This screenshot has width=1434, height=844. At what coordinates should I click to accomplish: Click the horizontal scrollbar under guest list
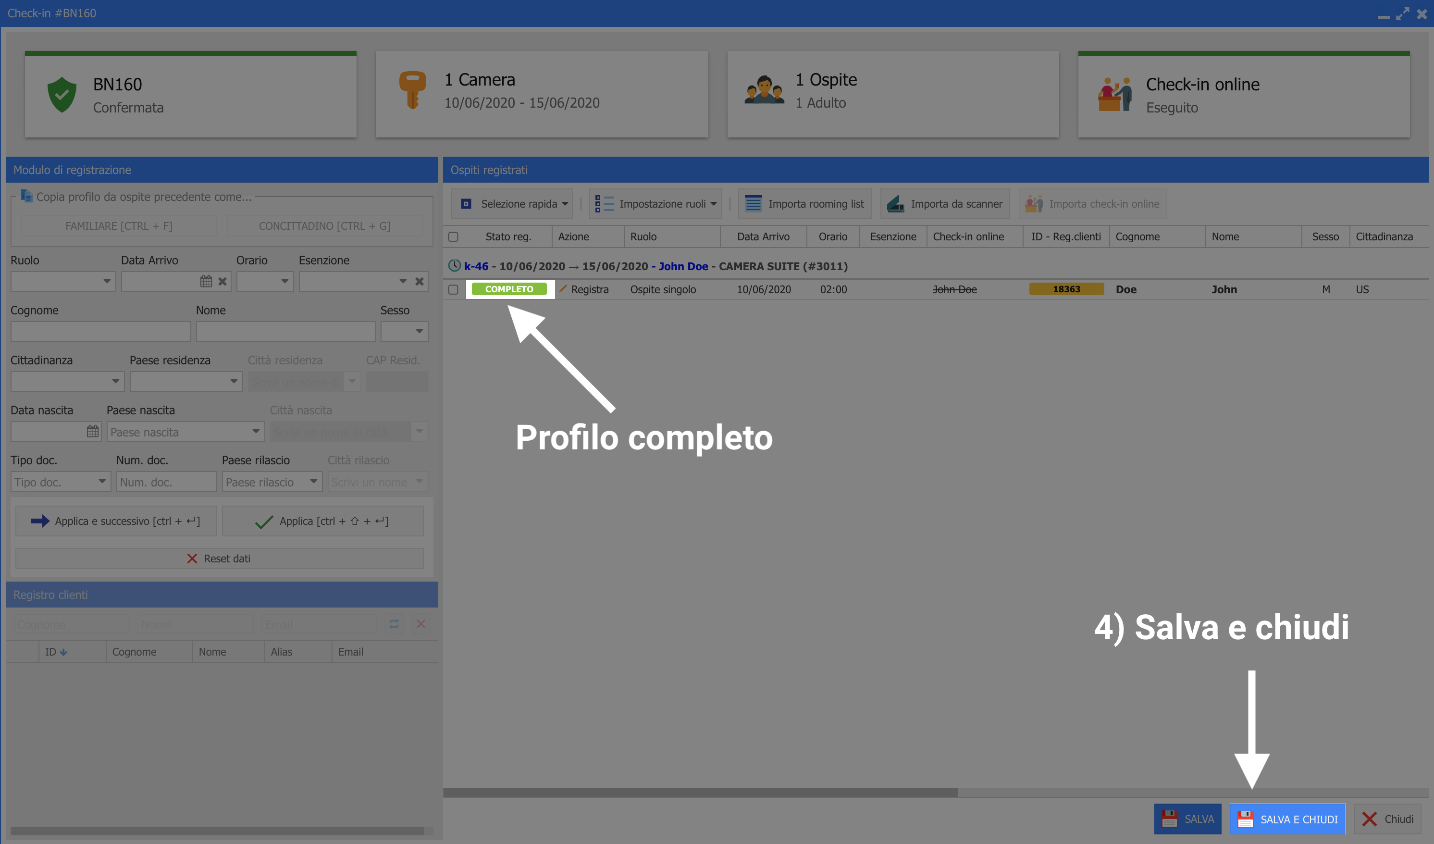click(x=700, y=792)
